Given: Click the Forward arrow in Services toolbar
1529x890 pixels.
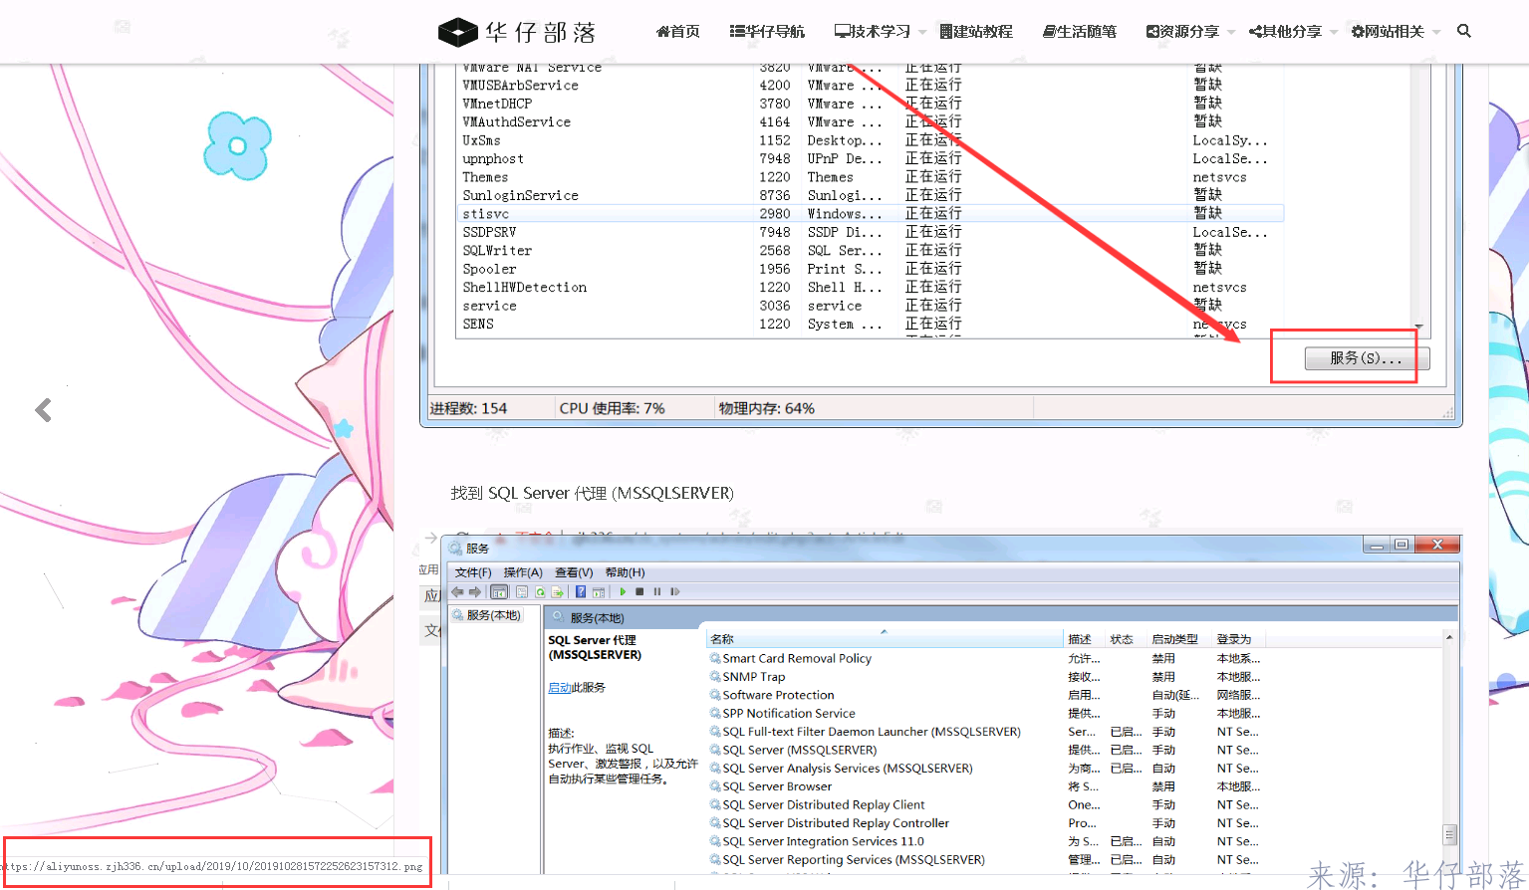Looking at the screenshot, I should [x=475, y=591].
